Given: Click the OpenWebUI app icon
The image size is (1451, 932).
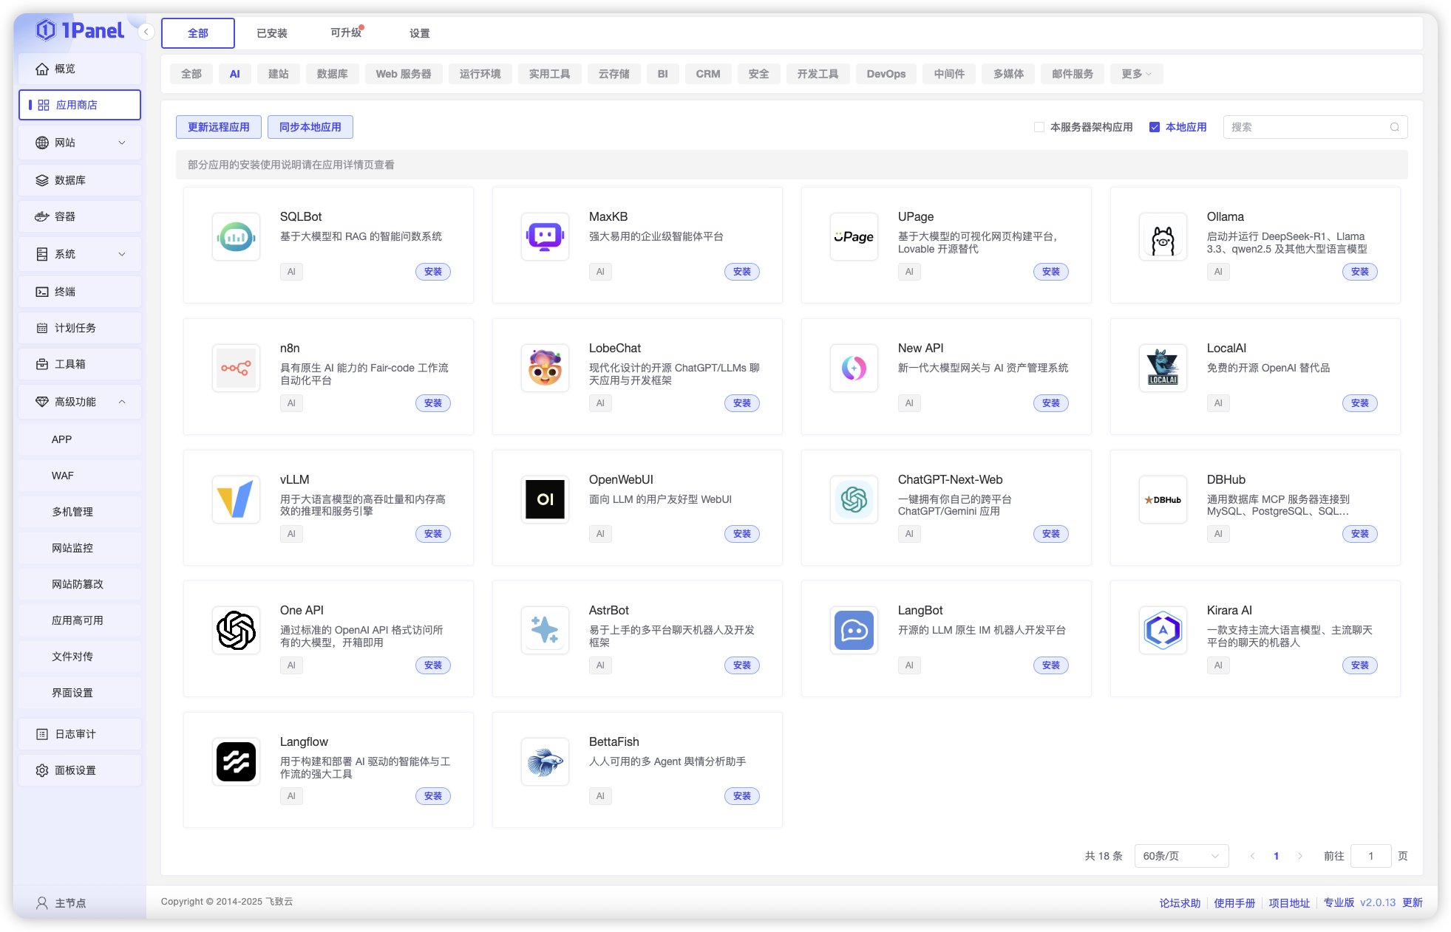Looking at the screenshot, I should coord(544,499).
